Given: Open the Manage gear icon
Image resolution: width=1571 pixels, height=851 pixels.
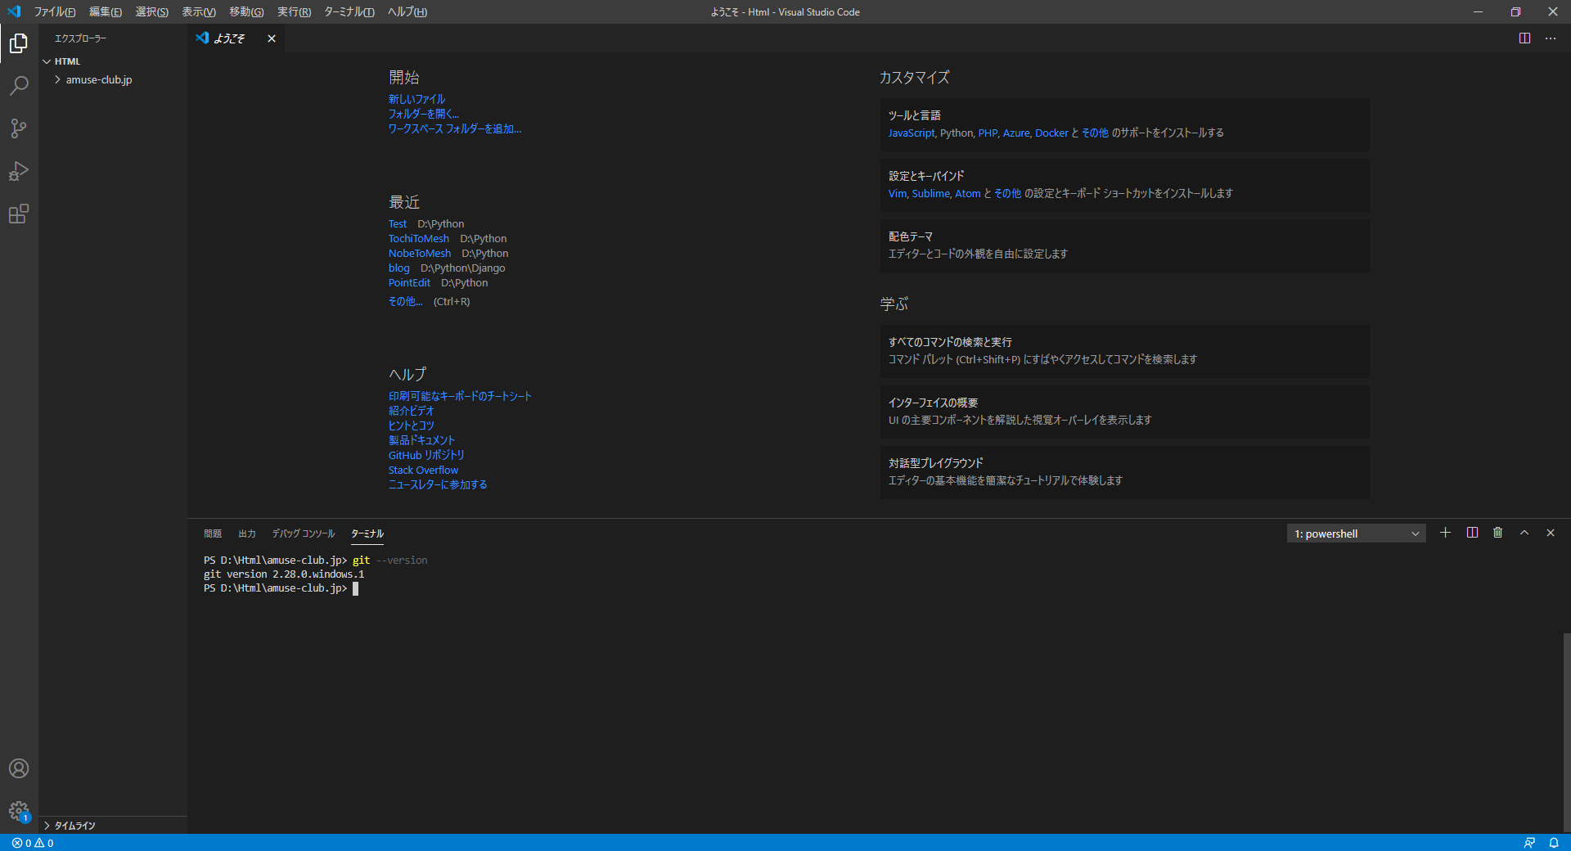Looking at the screenshot, I should (18, 812).
